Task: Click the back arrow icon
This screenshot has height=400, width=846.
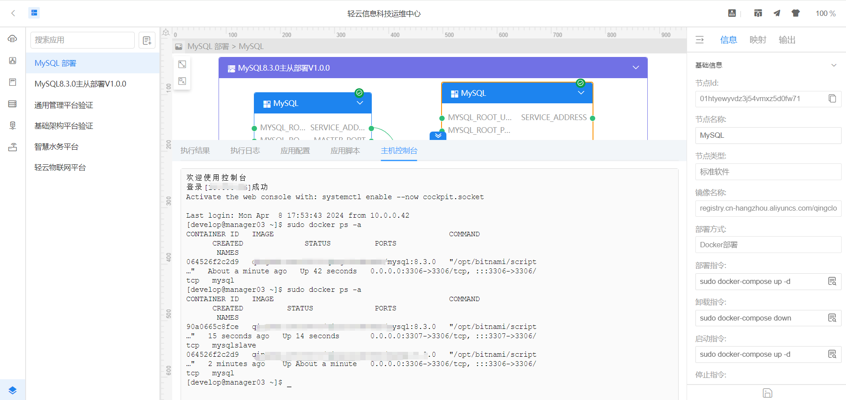Action: tap(13, 13)
